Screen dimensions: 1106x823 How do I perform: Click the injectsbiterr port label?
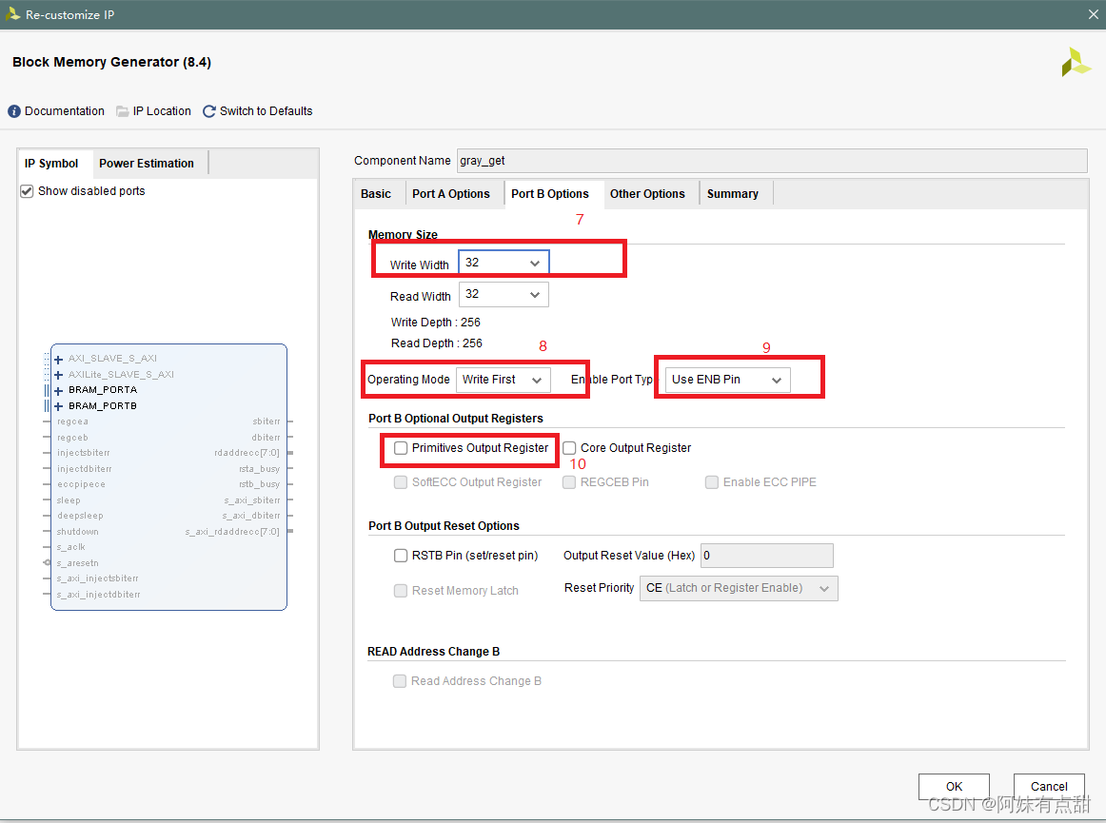83,453
